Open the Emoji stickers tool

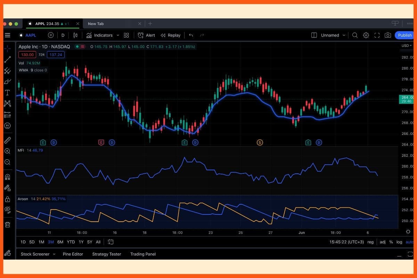click(7, 126)
